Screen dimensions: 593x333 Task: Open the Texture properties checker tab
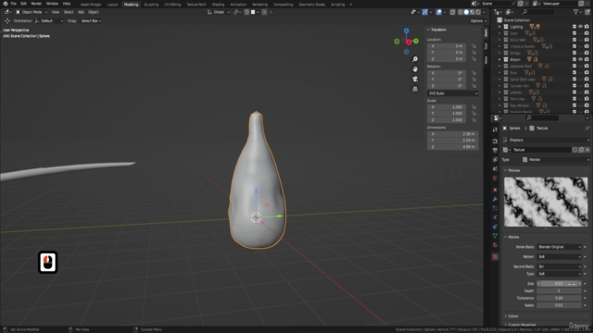[x=495, y=257]
